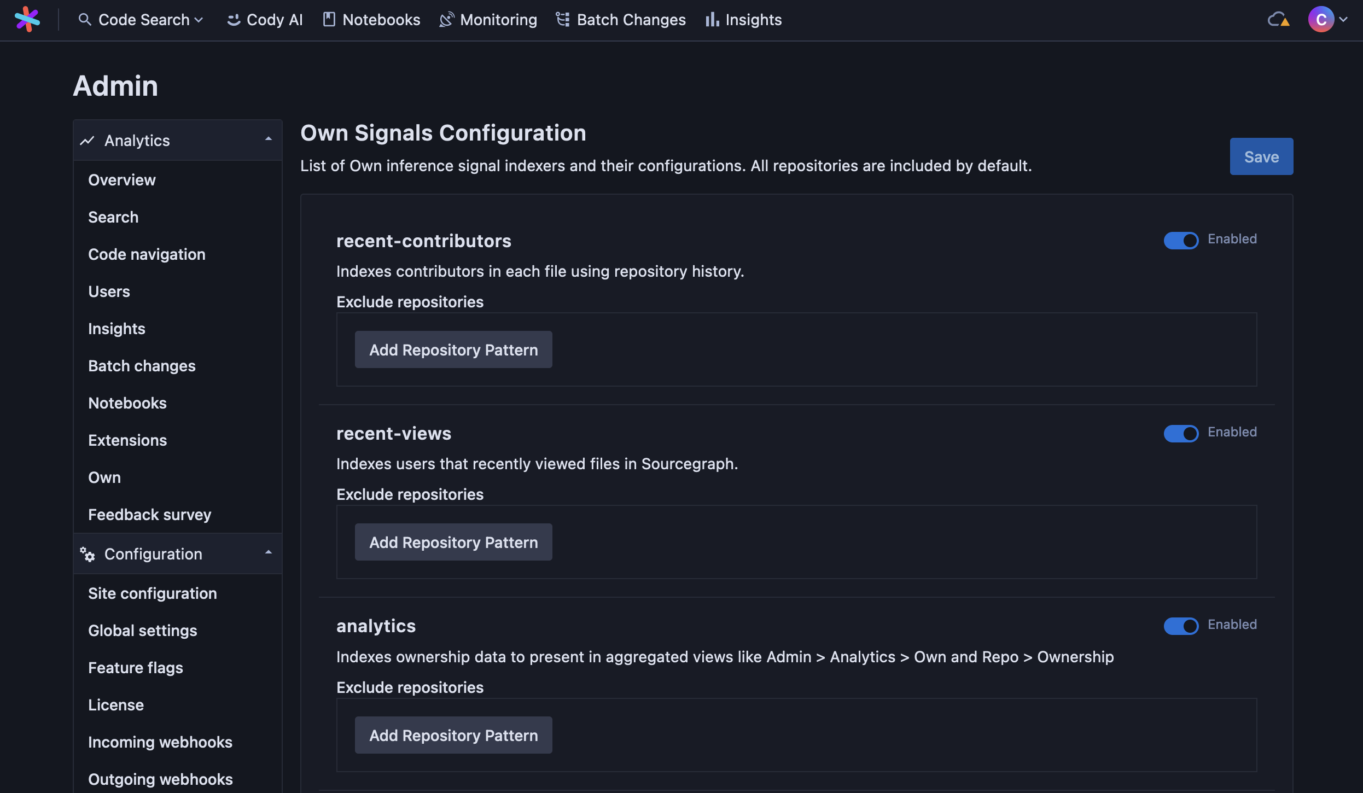This screenshot has height=793, width=1363.
Task: Click the cloud sync status icon
Action: click(x=1279, y=19)
